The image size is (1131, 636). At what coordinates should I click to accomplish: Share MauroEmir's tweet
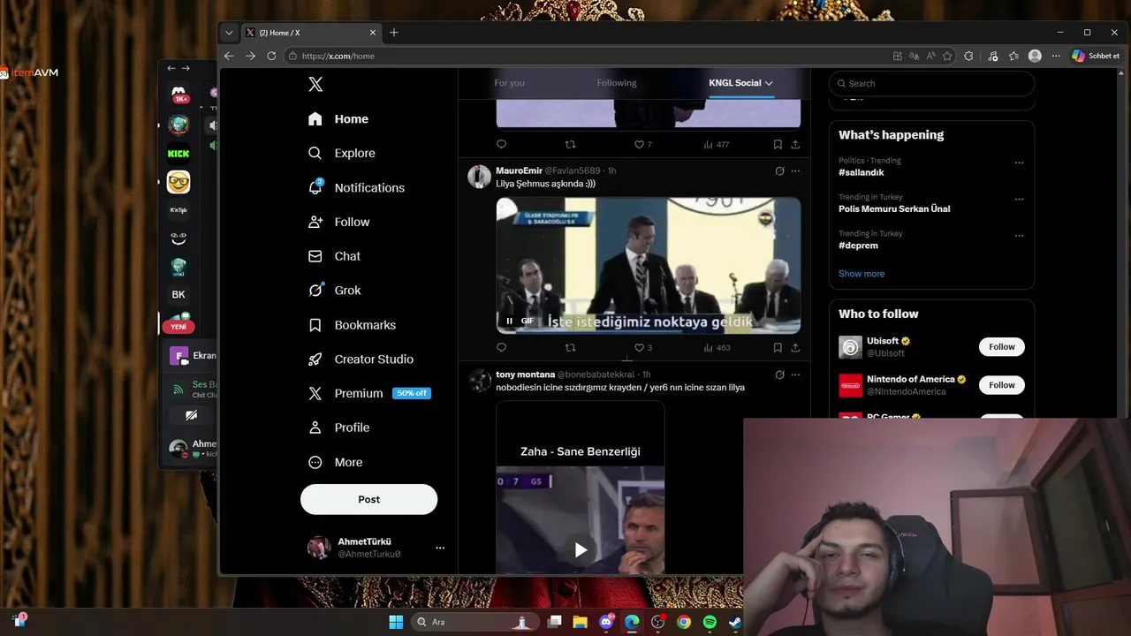795,348
